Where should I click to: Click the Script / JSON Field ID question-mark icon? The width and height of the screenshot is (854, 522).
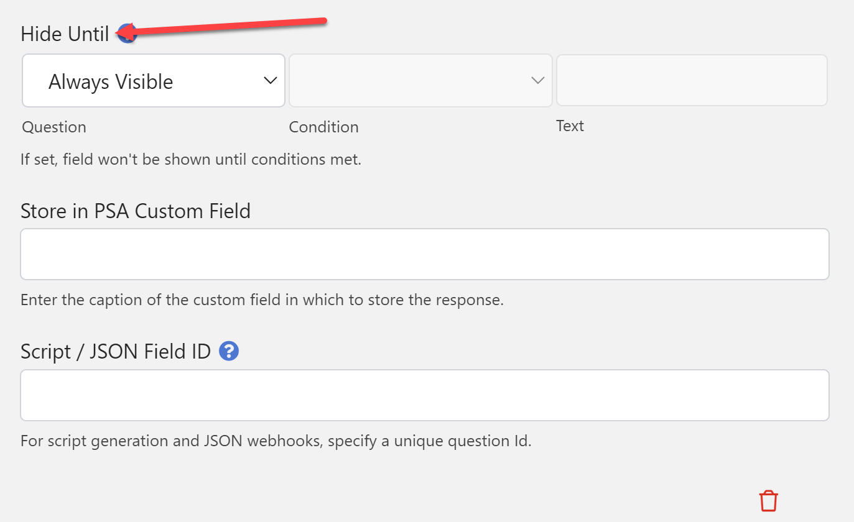coord(228,351)
